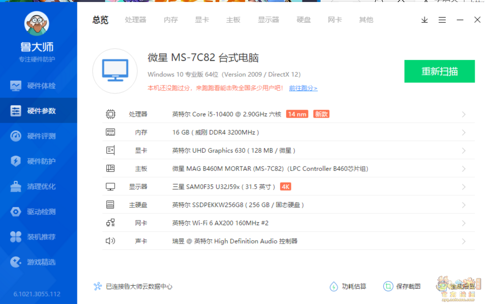
Task: Click version number 6.1021.3055.112
Action: [x=37, y=294]
